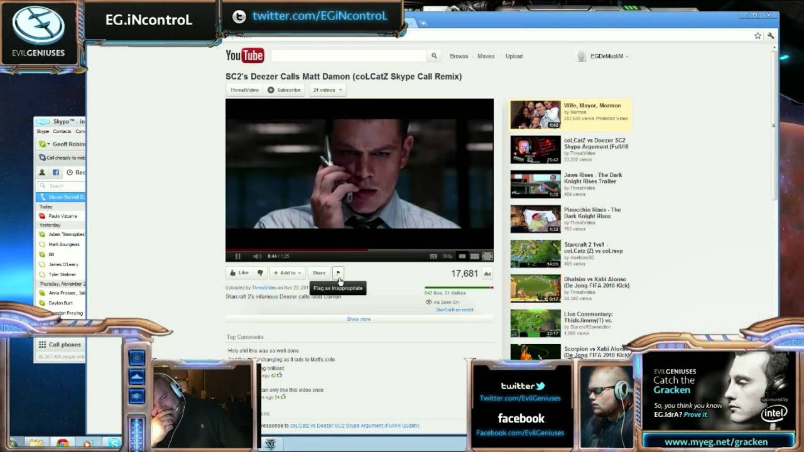Open Jaws Rises Dark Knight trailer thumbnail

(x=535, y=184)
